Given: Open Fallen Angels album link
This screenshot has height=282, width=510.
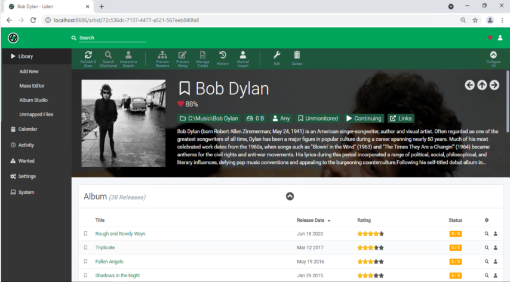Looking at the screenshot, I should coord(109,262).
